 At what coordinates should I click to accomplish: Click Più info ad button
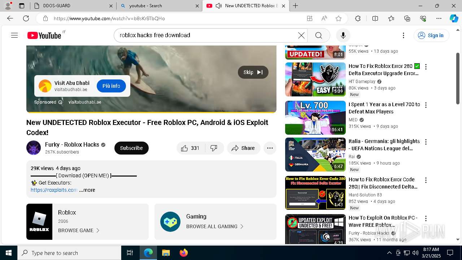[111, 86]
